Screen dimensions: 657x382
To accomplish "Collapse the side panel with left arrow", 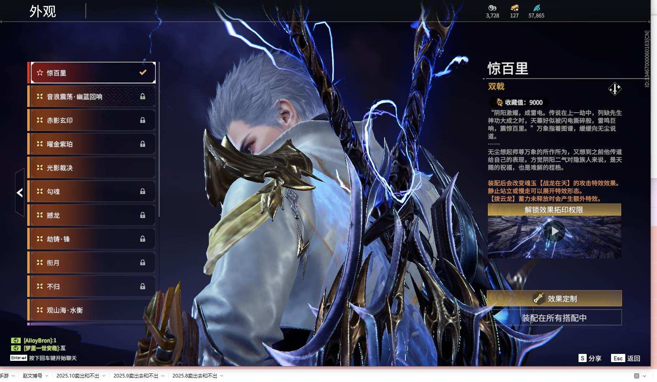I will [20, 192].
